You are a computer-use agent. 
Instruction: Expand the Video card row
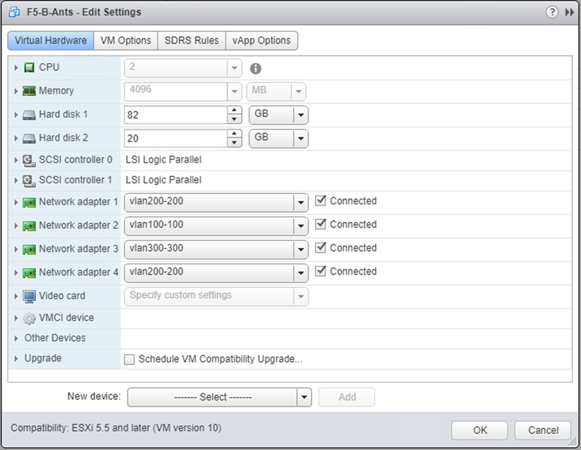16,296
